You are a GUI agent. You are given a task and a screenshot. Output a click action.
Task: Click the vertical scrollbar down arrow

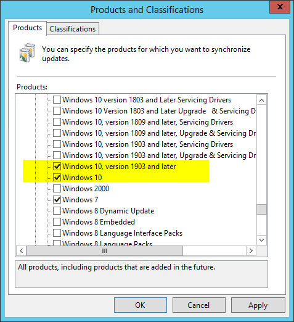261,240
